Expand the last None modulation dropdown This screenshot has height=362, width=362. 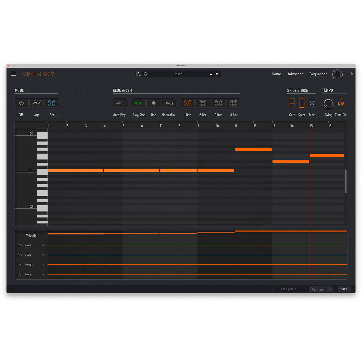pos(43,275)
